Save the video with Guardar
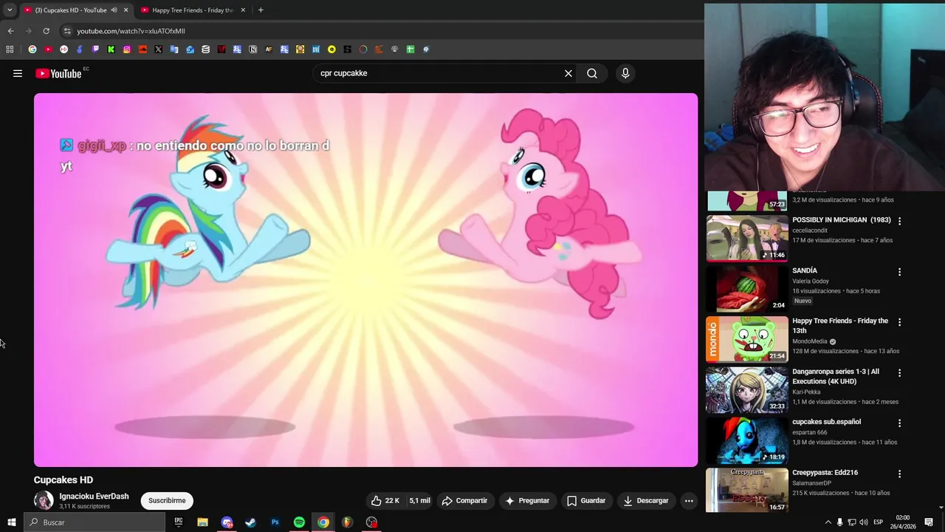 click(586, 500)
